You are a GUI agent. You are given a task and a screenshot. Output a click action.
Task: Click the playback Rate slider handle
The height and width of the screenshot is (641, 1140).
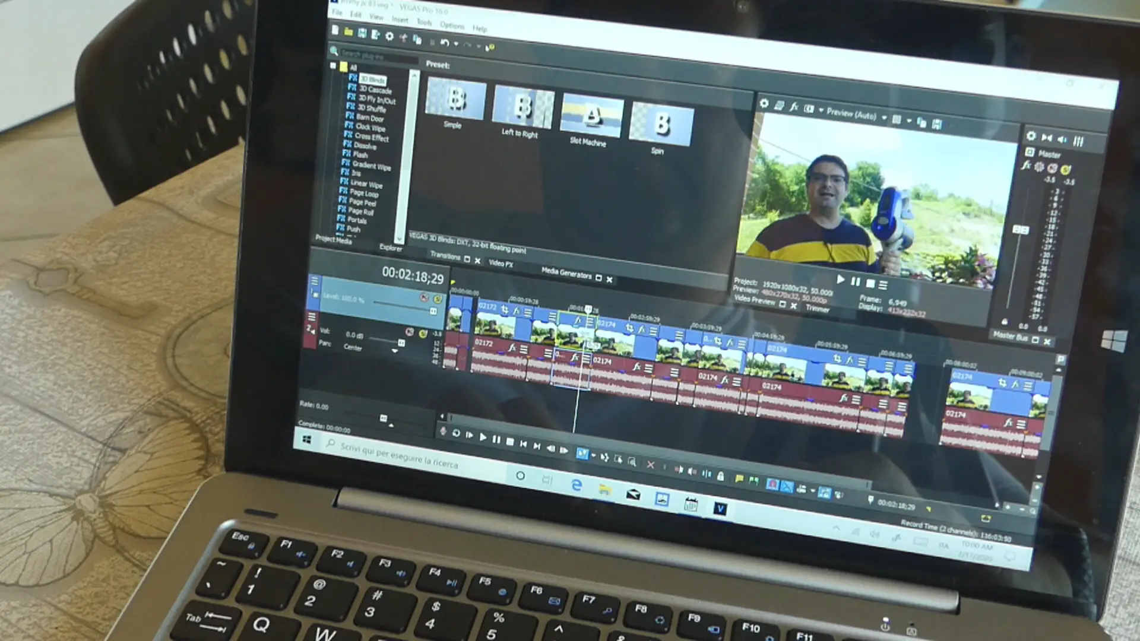pyautogui.click(x=384, y=418)
